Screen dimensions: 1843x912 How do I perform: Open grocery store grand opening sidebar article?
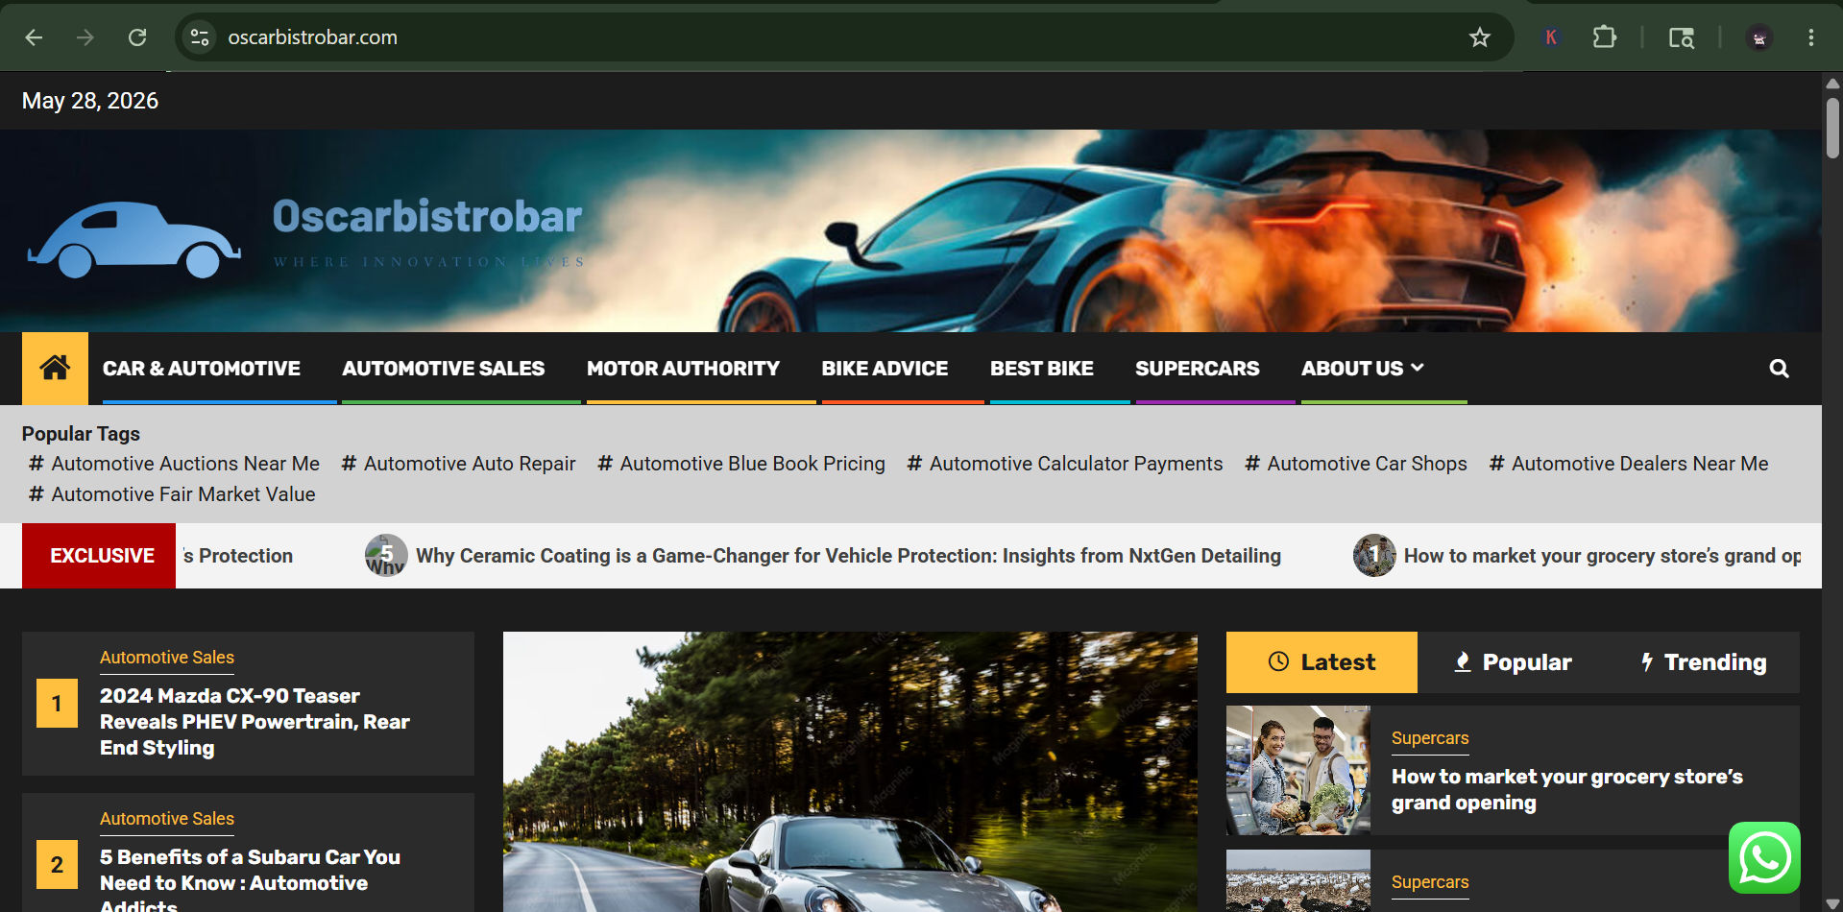(1566, 789)
